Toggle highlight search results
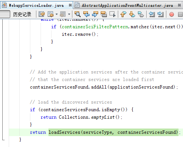 point(104,14)
